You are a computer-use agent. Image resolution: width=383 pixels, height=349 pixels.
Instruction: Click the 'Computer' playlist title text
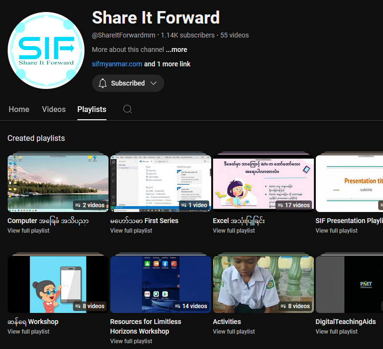pos(48,221)
